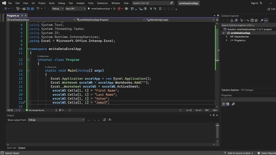The image size is (276, 155).
Task: Click the CRLF line ending indicator
Action: 215,110
